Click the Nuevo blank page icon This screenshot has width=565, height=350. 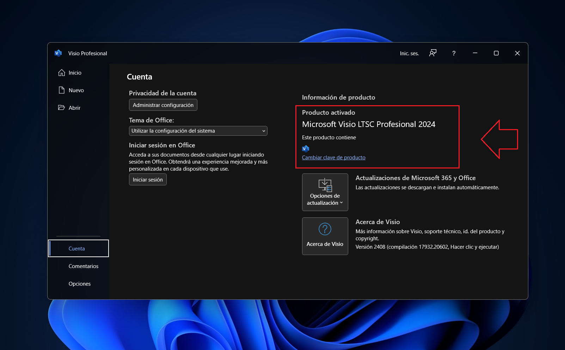pos(62,90)
